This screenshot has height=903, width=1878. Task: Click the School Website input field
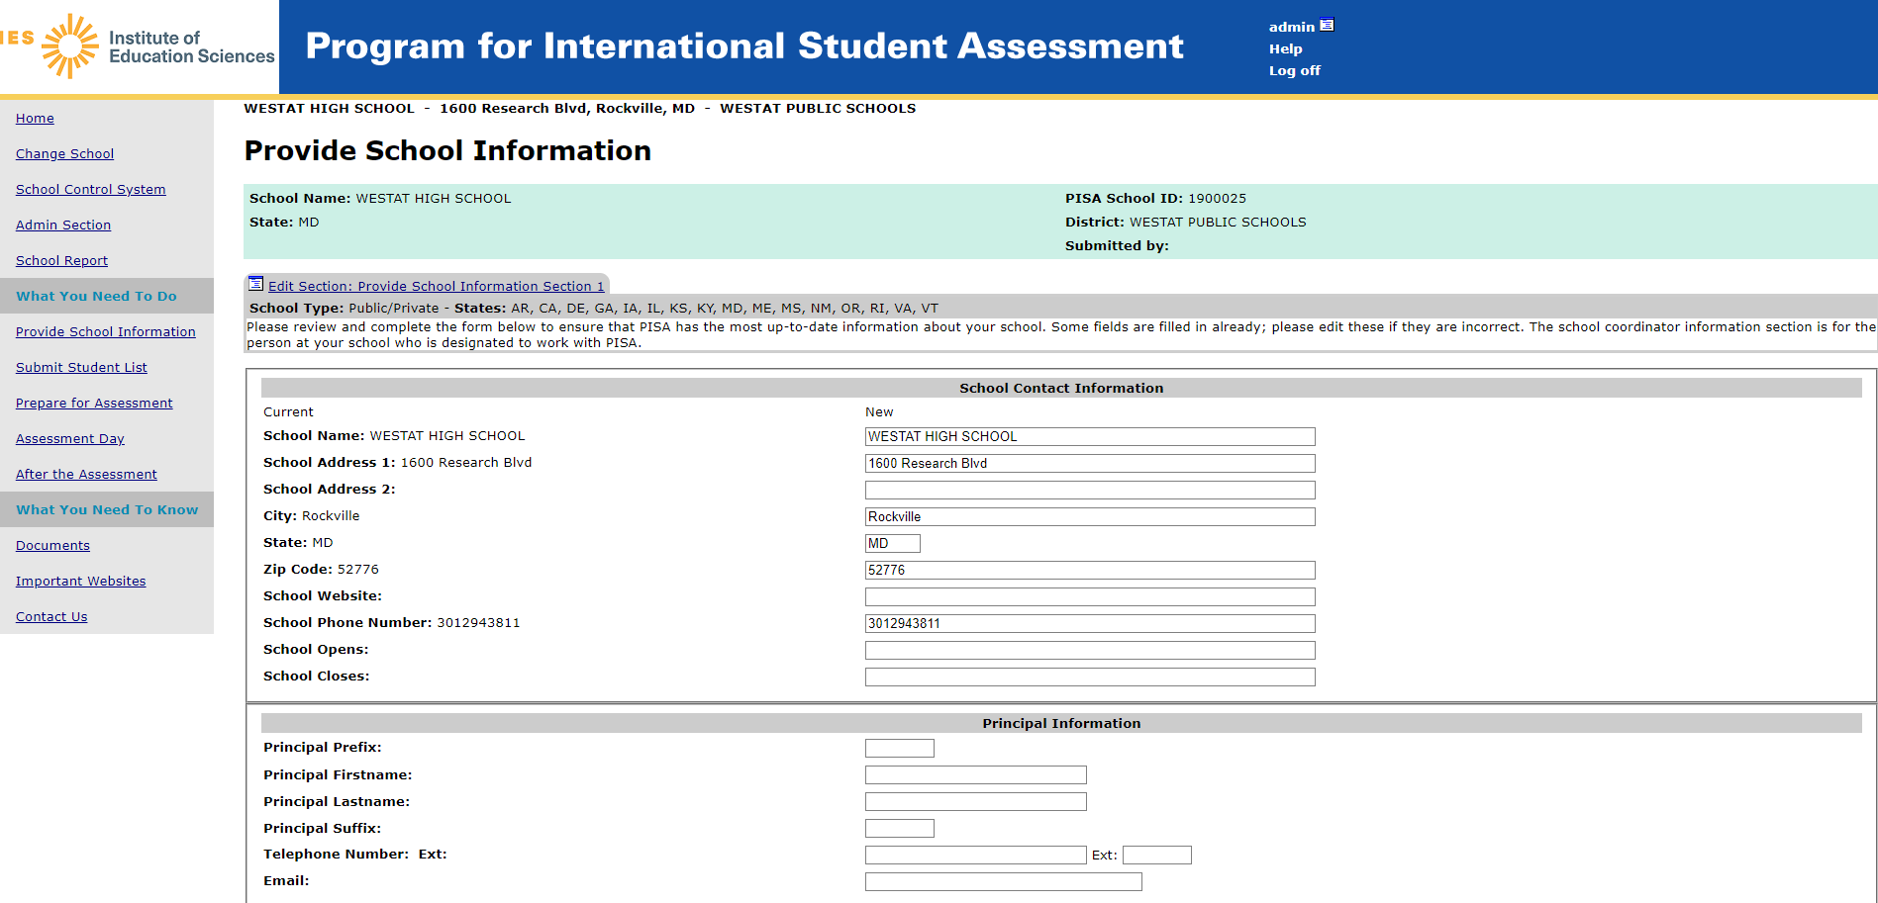pos(1089,596)
